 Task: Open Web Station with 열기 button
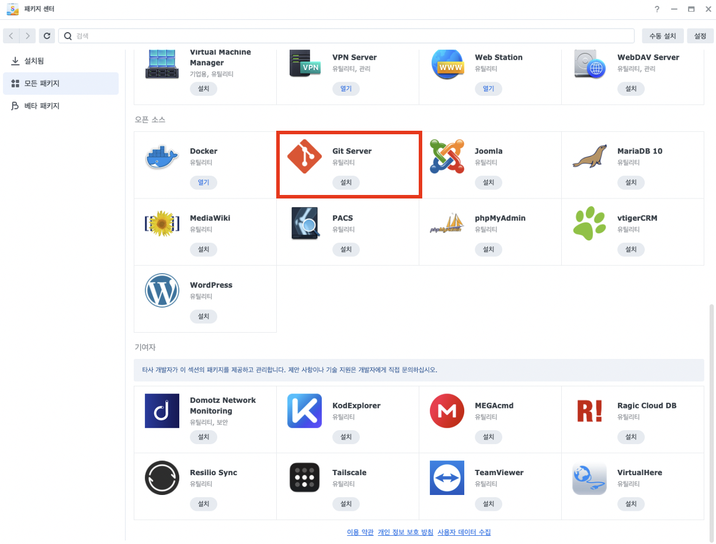tap(488, 89)
